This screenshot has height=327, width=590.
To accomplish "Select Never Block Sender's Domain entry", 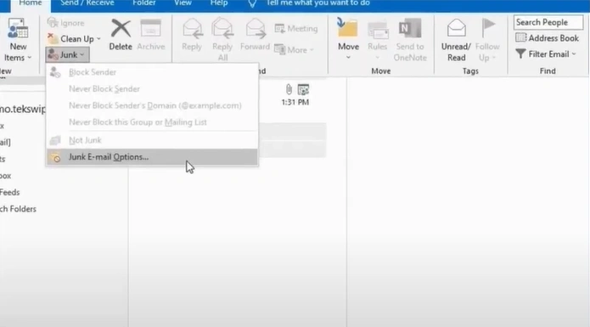I will pyautogui.click(x=152, y=105).
